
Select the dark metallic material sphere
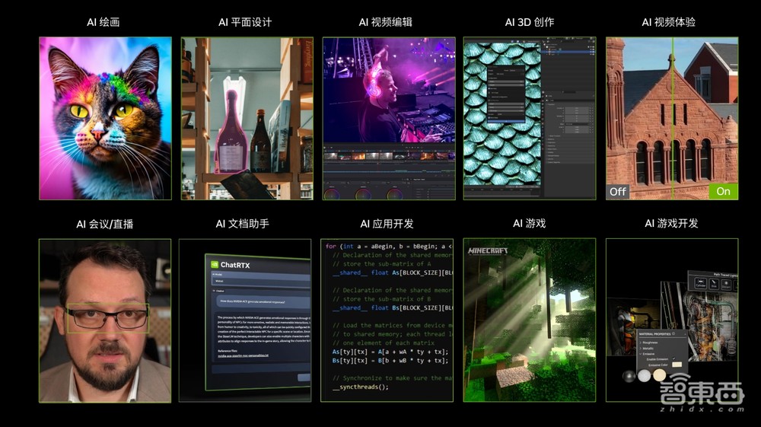(629, 377)
